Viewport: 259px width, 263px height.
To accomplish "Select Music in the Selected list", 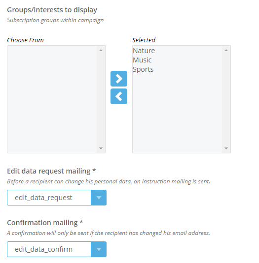I will (x=142, y=60).
